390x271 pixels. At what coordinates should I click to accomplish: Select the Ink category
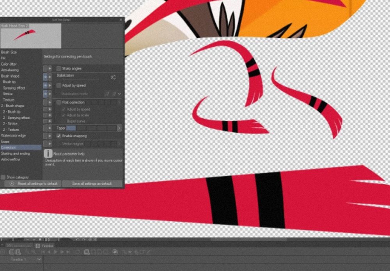pyautogui.click(x=3, y=58)
